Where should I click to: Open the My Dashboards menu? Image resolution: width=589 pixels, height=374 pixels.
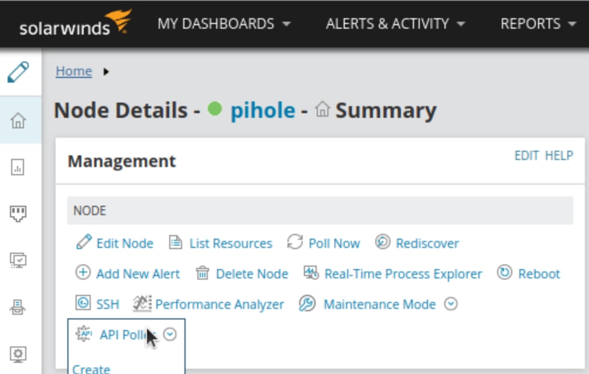224,23
